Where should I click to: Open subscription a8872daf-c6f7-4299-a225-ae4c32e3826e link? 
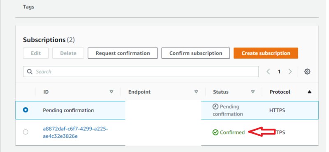(75, 133)
